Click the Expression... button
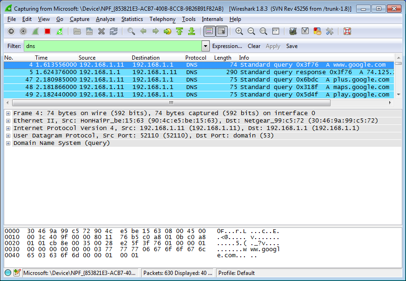The height and width of the screenshot is (281, 406). pyautogui.click(x=227, y=46)
